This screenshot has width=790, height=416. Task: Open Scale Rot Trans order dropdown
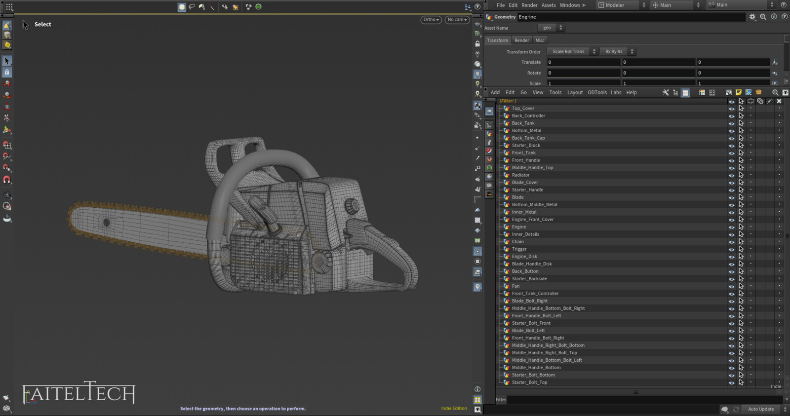[x=573, y=51]
